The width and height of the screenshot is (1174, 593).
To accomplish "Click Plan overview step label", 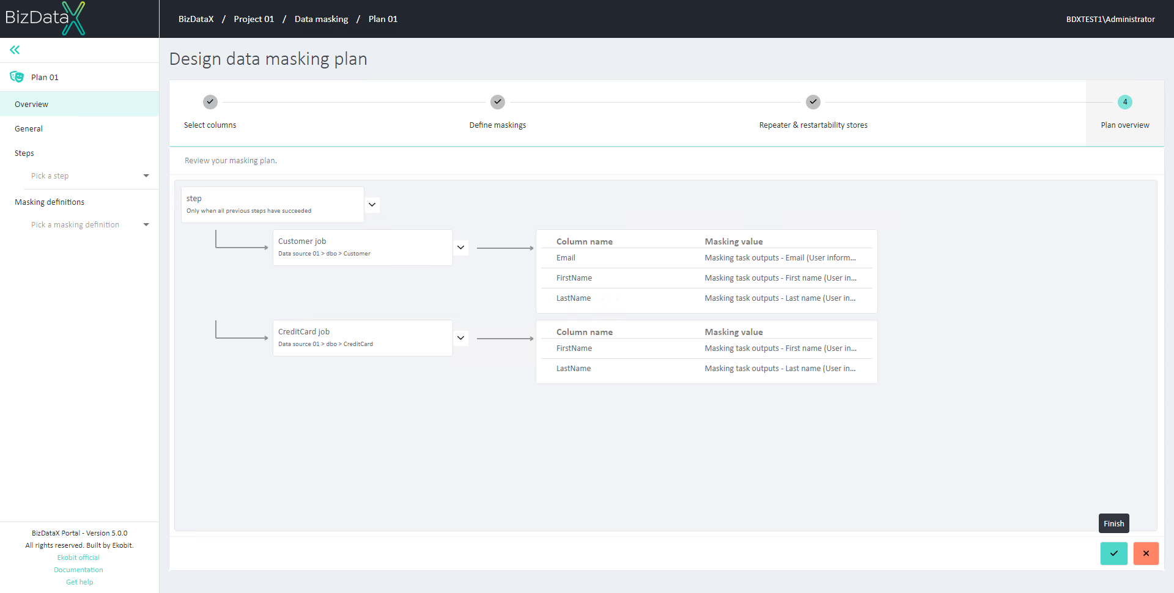I will (x=1125, y=125).
